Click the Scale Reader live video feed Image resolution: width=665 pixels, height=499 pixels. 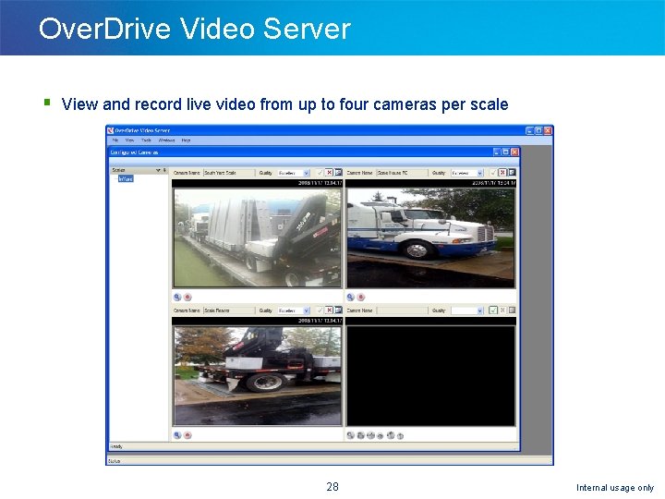pos(258,376)
